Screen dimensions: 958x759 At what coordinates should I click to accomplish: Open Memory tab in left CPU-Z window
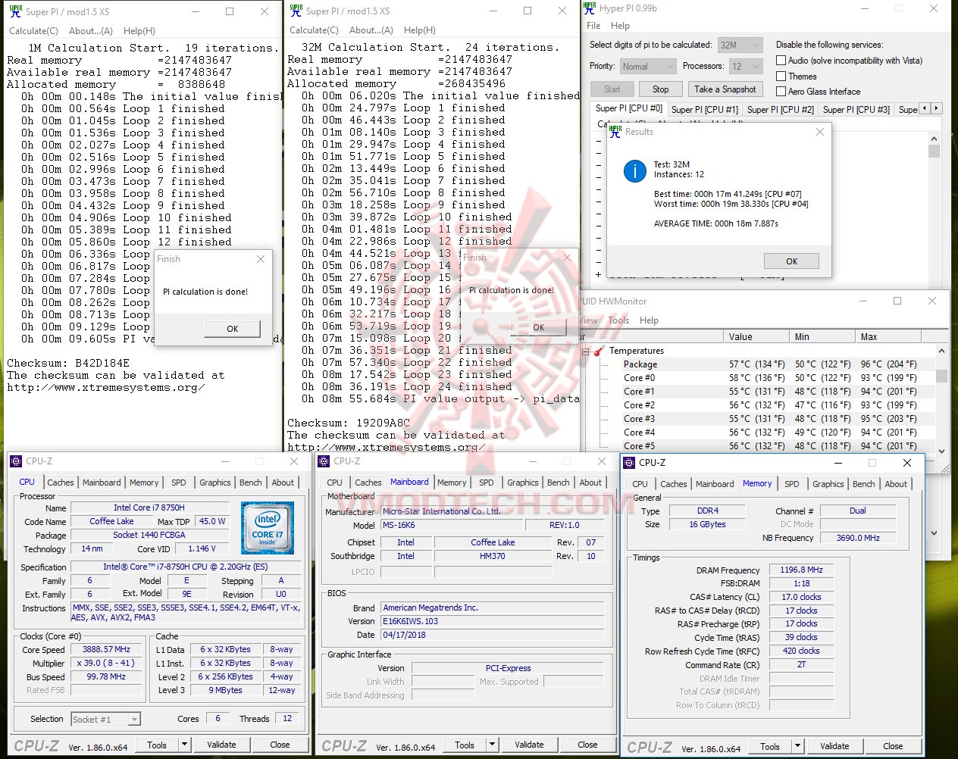click(x=144, y=483)
